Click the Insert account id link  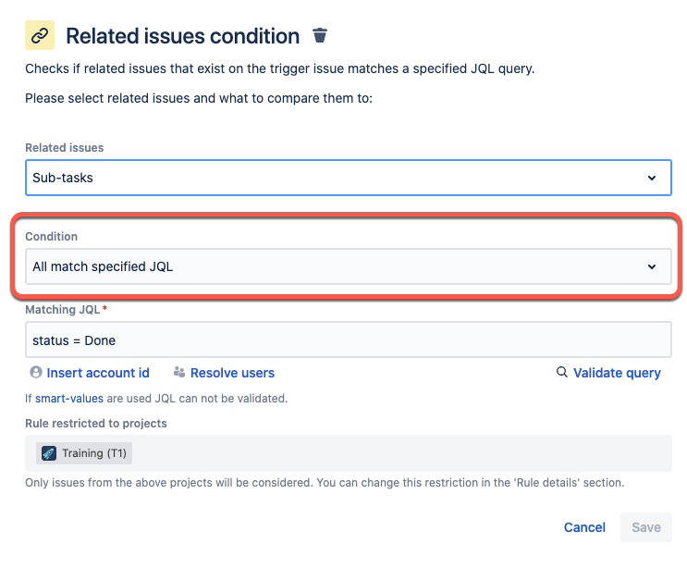98,373
